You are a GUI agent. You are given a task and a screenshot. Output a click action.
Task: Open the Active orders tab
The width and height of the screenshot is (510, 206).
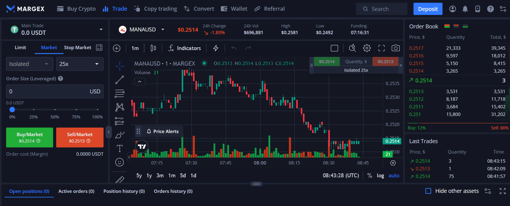(76, 191)
